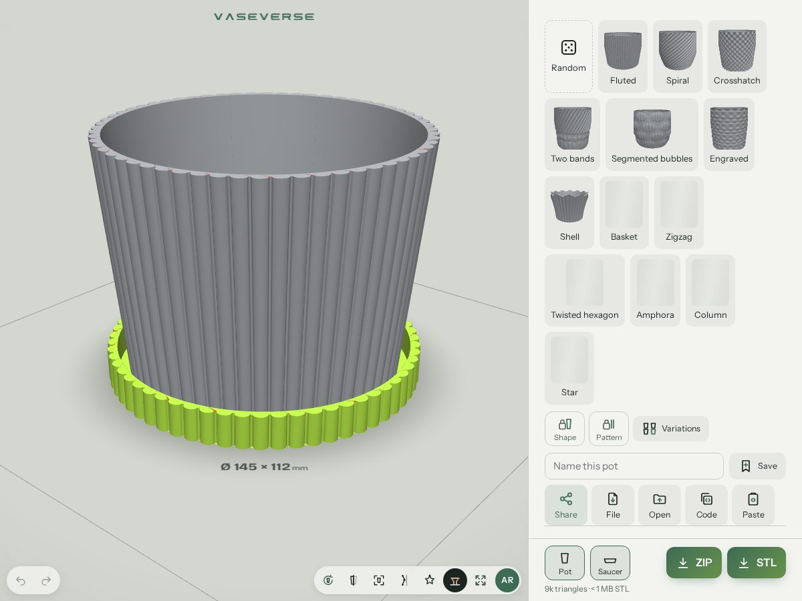
Task: Redo the last change
Action: coord(46,581)
